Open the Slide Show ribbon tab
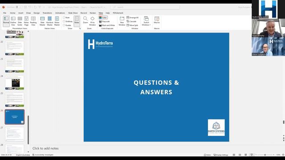This screenshot has height=160, width=285. tap(73, 13)
